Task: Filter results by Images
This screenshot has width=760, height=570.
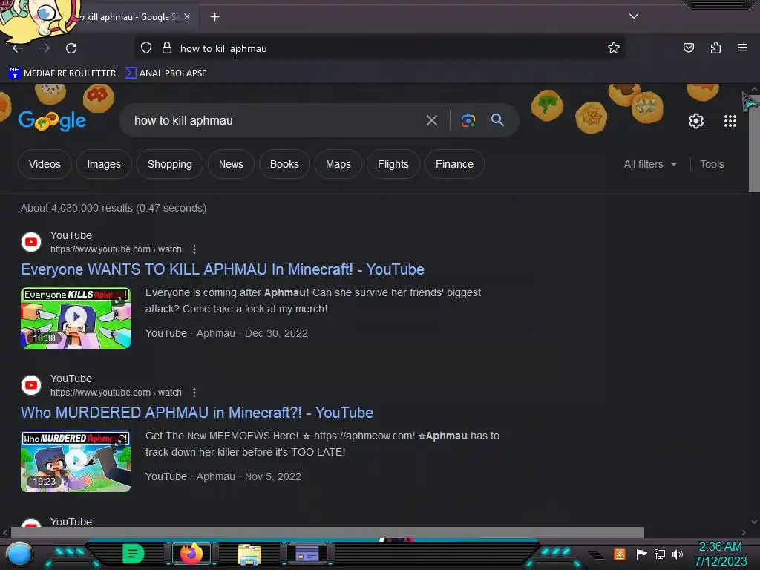Action: (x=104, y=164)
